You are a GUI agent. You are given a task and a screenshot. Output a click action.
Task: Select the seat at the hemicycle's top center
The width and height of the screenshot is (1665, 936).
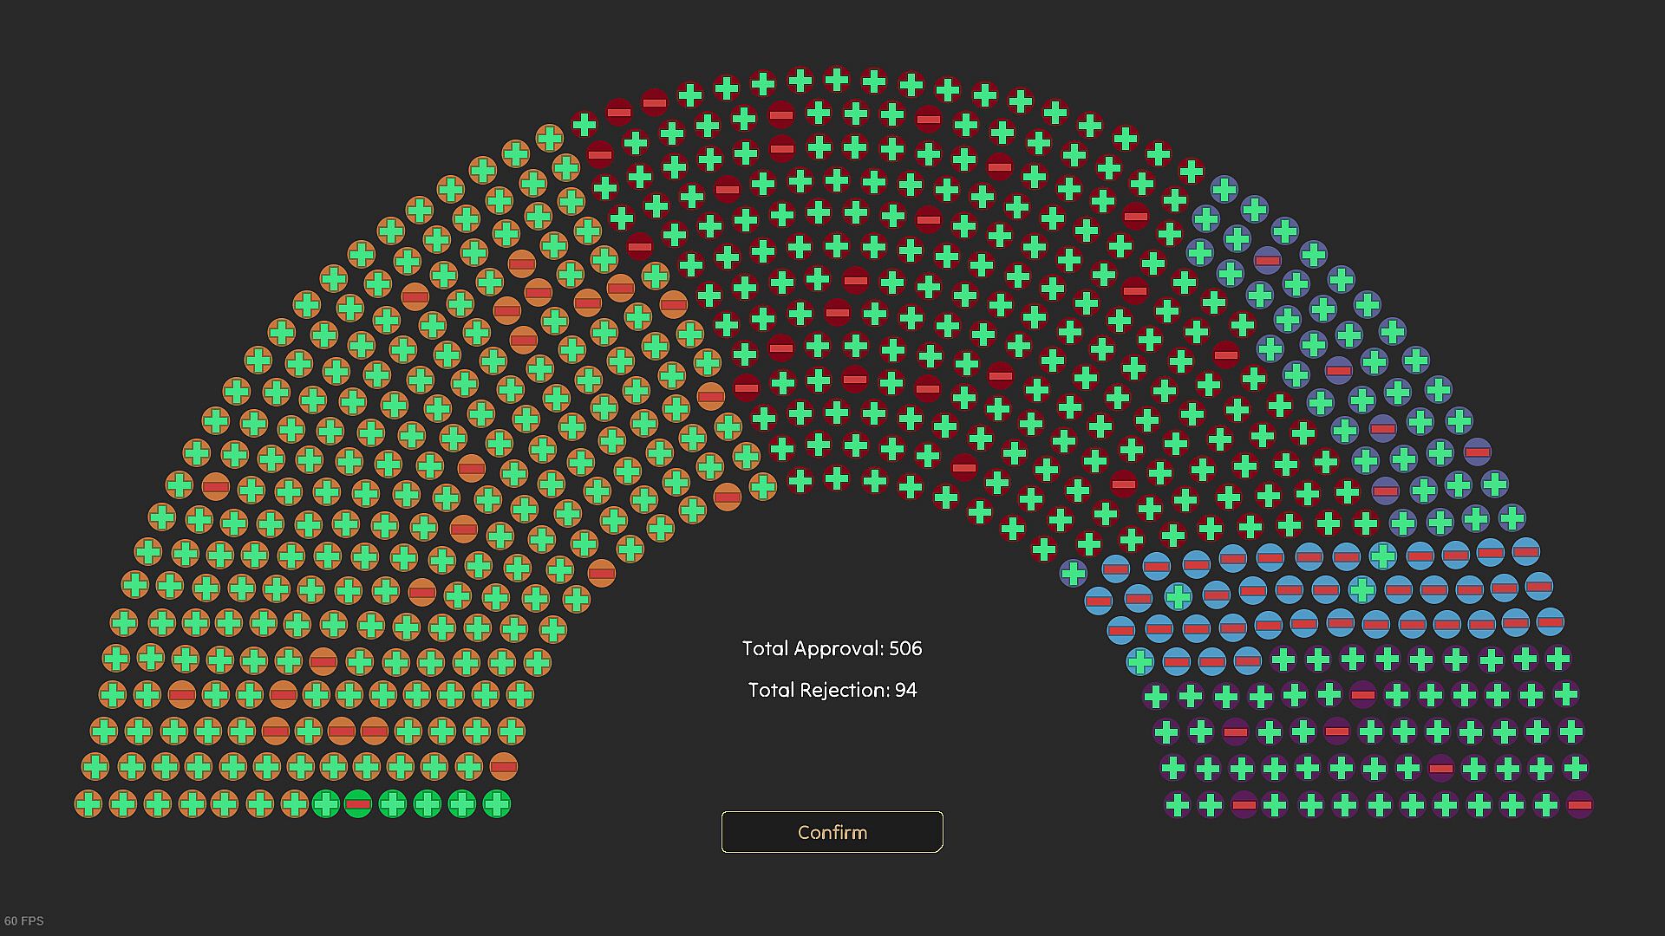[x=836, y=80]
